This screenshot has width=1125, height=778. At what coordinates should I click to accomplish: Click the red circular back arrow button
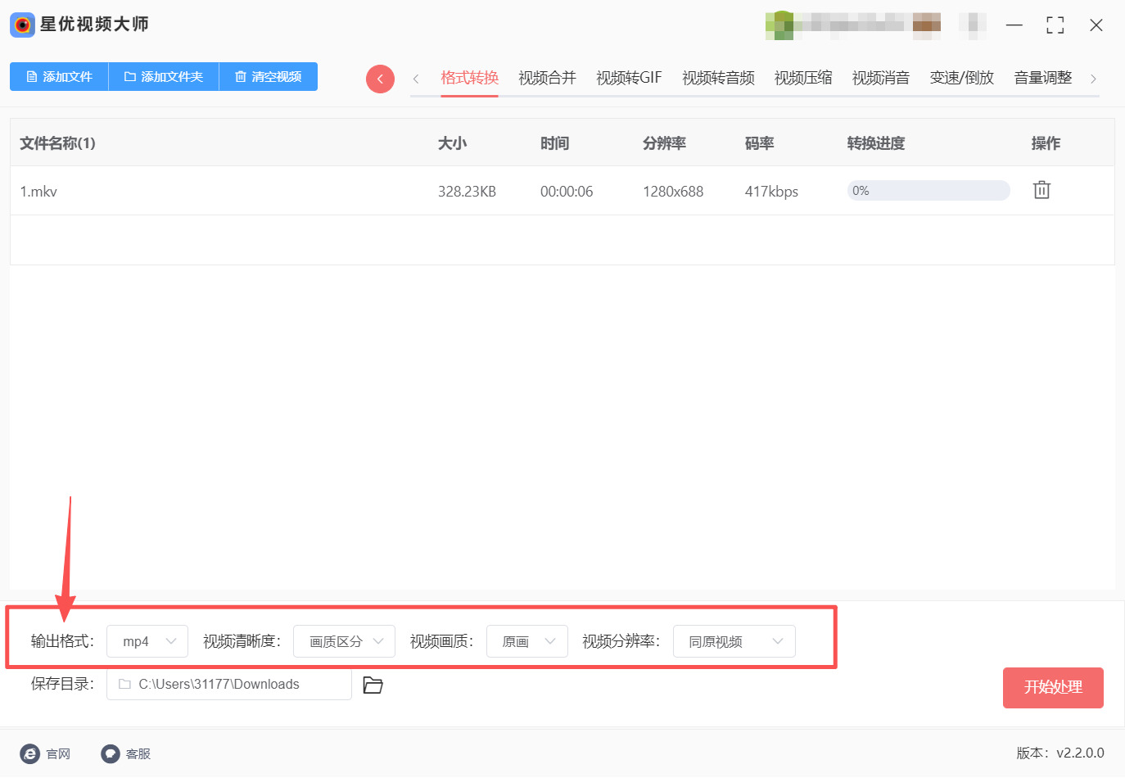[380, 79]
